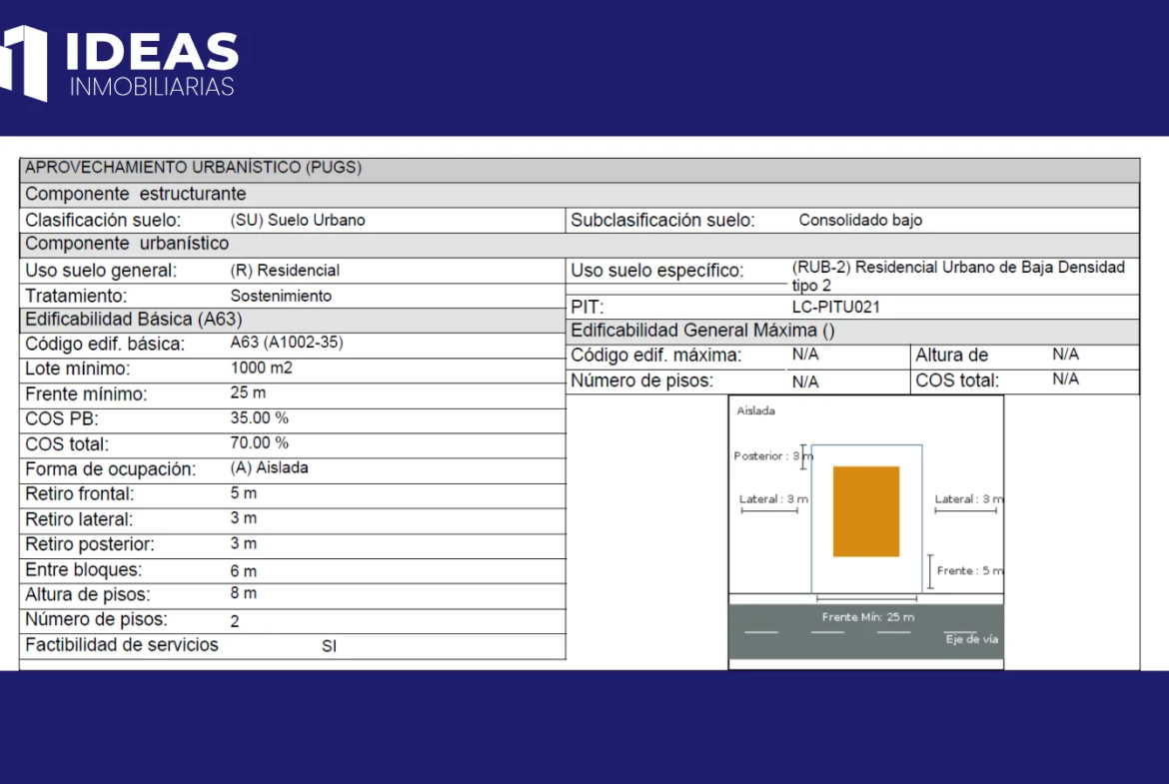Click the 'PIT:' label

click(x=586, y=307)
